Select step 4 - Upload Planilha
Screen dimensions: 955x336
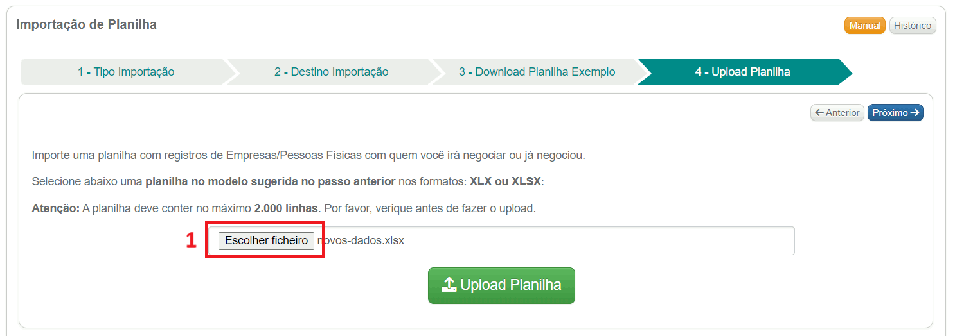(x=742, y=72)
